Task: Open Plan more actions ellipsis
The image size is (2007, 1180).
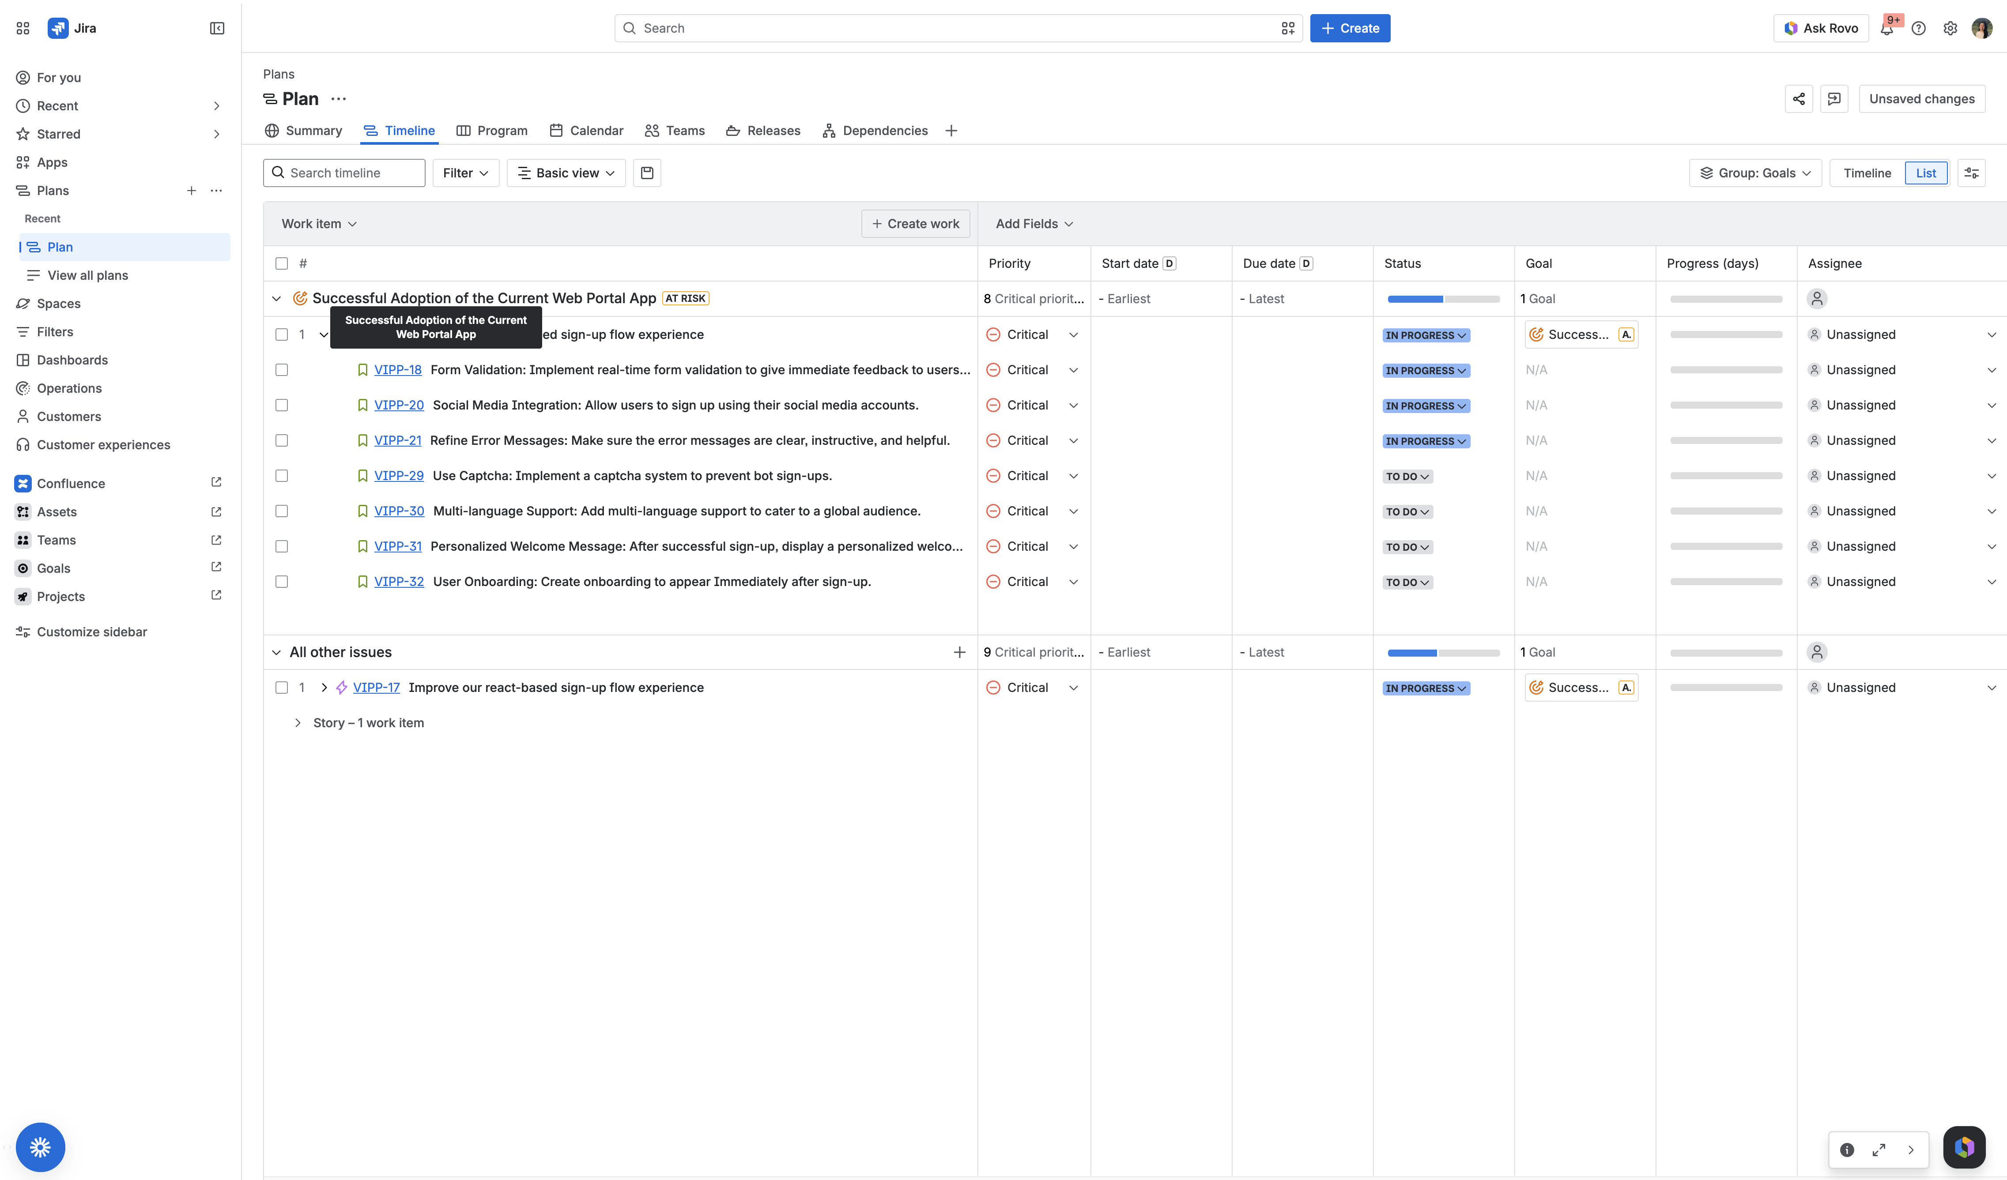Action: point(339,99)
